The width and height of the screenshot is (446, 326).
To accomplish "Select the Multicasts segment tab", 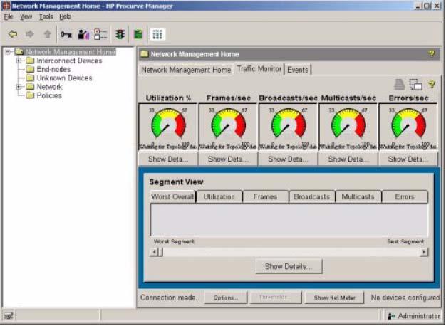I will [x=358, y=196].
